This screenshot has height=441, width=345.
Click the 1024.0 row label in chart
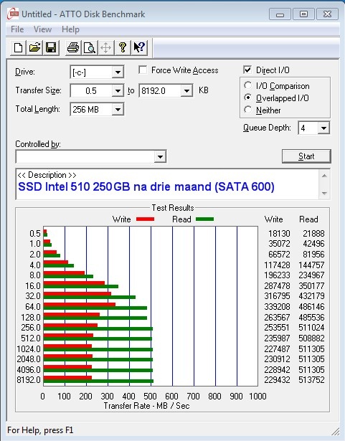(29, 348)
